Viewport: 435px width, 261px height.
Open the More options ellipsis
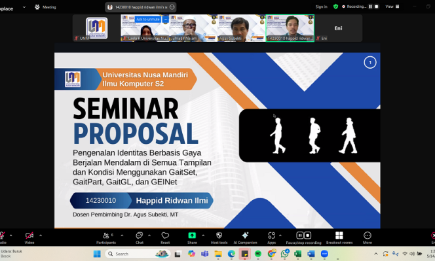click(x=368, y=238)
